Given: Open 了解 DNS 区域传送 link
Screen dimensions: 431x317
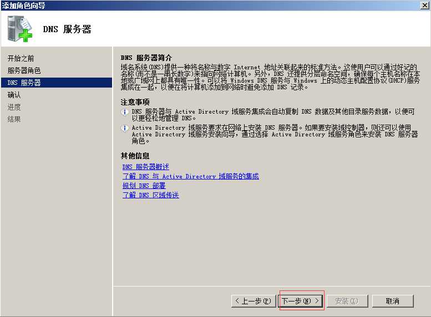Looking at the screenshot, I should [151, 195].
